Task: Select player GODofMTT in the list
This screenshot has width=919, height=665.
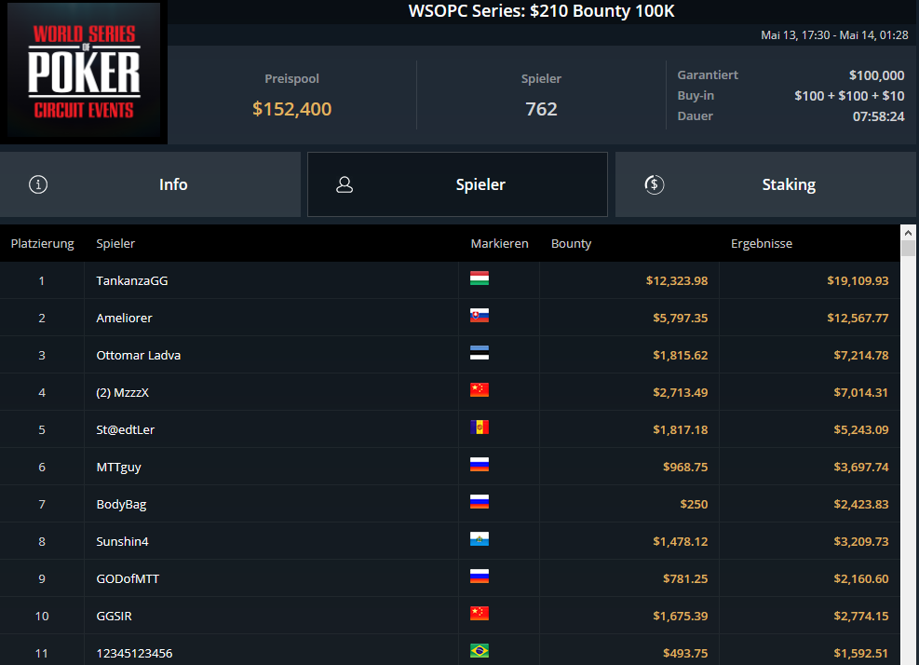Action: pos(128,578)
